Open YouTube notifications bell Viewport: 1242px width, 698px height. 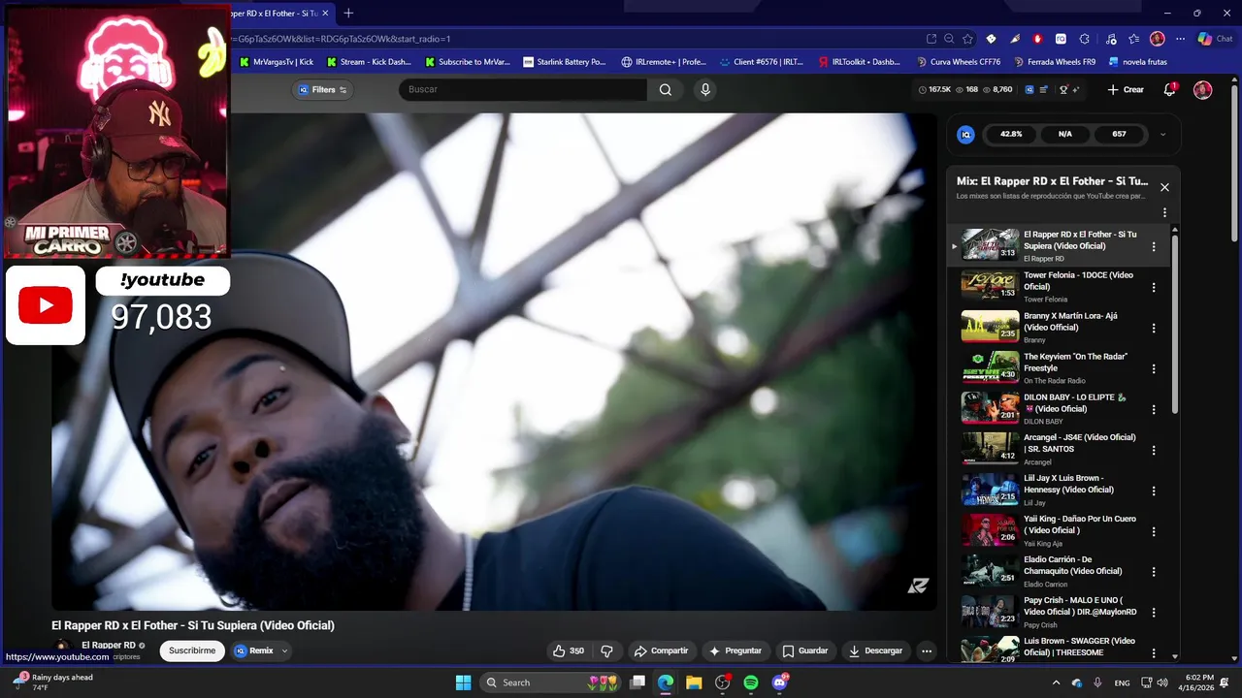(x=1170, y=89)
